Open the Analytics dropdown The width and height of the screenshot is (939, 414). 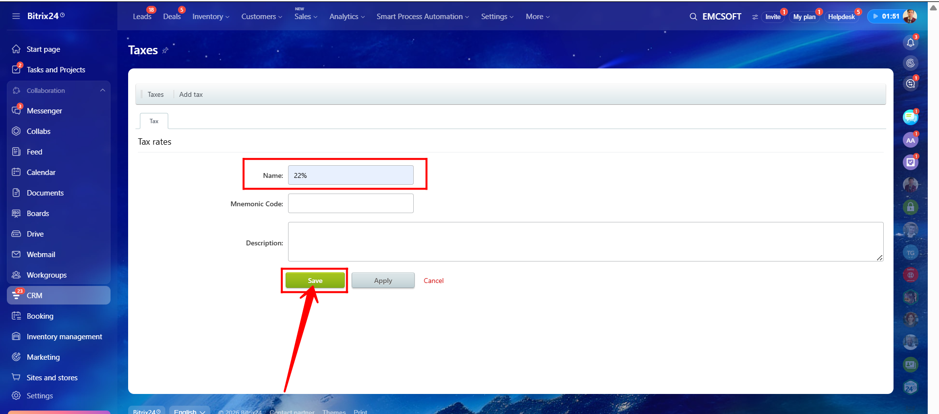347,17
